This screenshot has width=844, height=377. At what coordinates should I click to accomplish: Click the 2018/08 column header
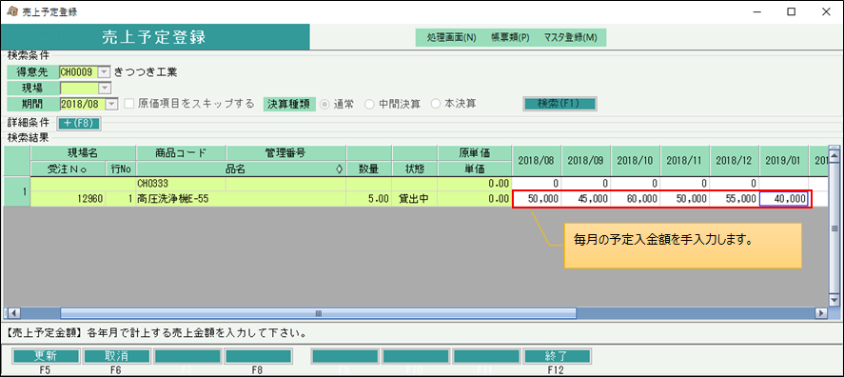(537, 161)
